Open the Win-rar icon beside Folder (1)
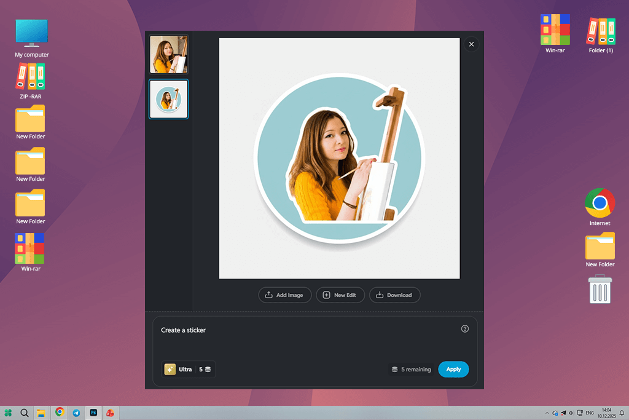The image size is (629, 420). tap(555, 34)
